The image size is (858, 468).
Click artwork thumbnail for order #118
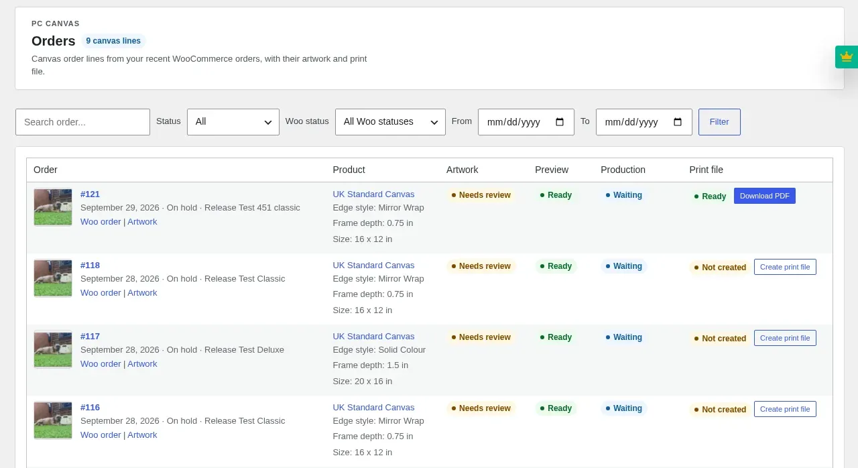tap(53, 278)
